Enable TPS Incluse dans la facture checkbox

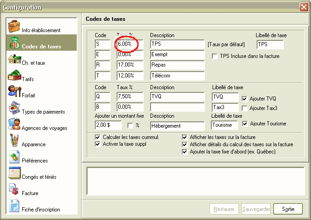tap(215, 56)
